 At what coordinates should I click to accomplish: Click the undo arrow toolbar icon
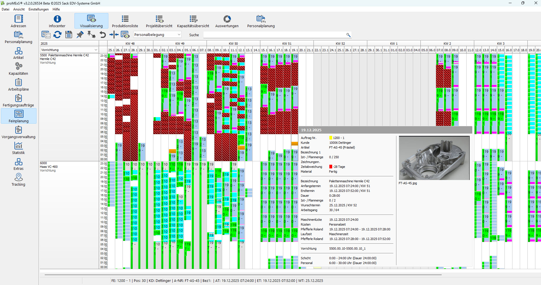[x=103, y=35]
